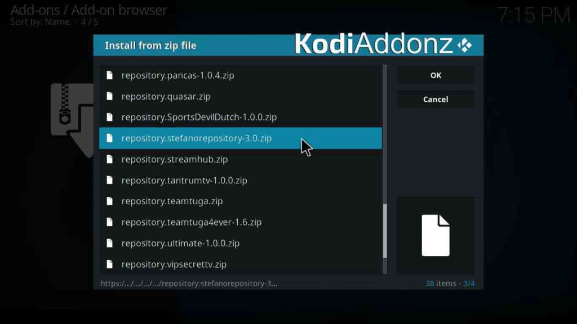Click the stefanorepository path text at bottom
The image size is (577, 324).
pyautogui.click(x=189, y=283)
